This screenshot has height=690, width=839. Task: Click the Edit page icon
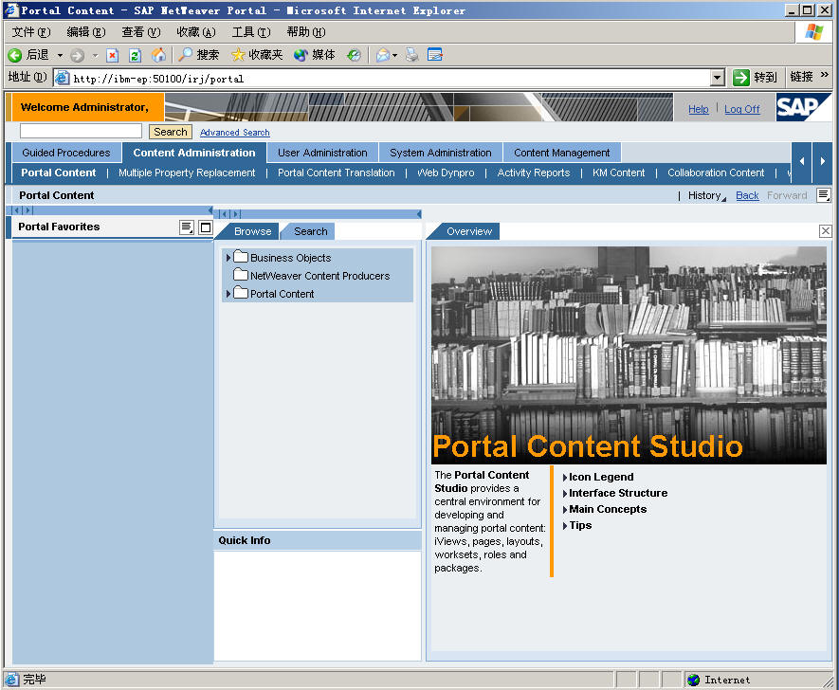pos(435,55)
